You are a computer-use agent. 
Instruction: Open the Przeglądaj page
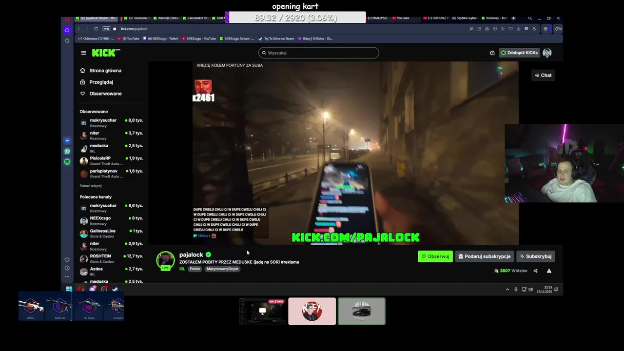tap(97, 82)
